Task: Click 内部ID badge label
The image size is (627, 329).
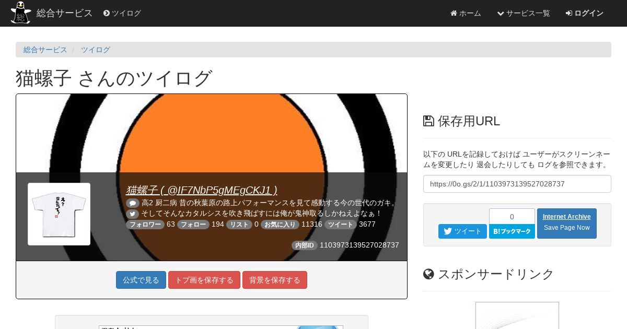Action: click(305, 245)
